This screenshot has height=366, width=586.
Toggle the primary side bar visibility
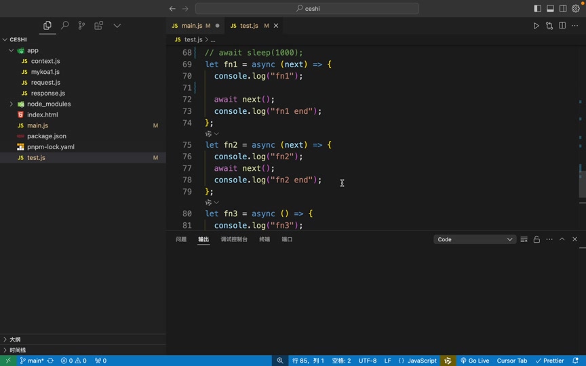click(538, 9)
